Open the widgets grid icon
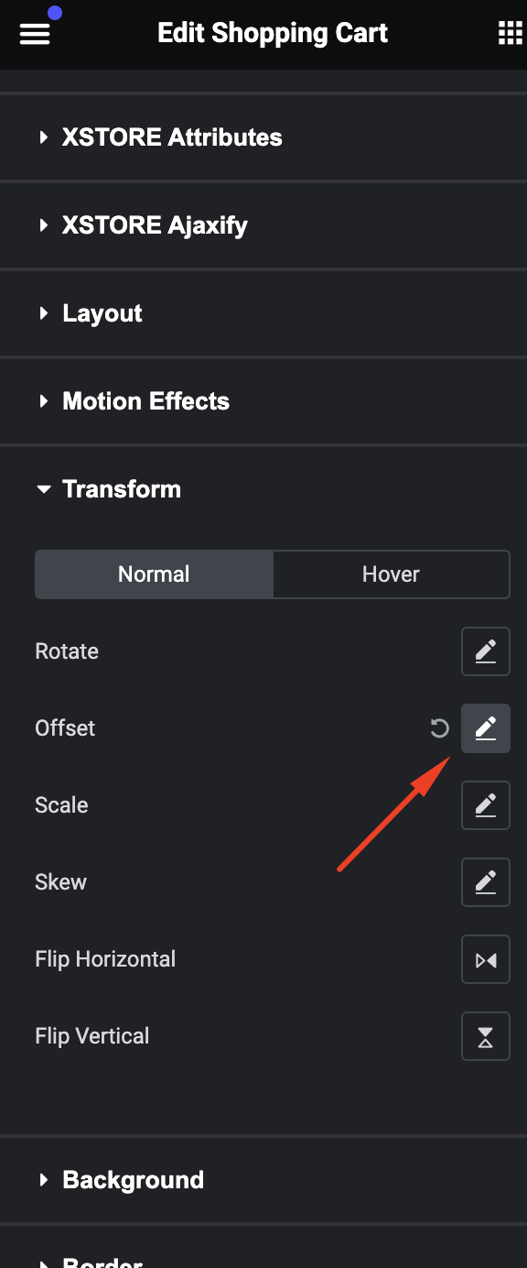 (510, 34)
